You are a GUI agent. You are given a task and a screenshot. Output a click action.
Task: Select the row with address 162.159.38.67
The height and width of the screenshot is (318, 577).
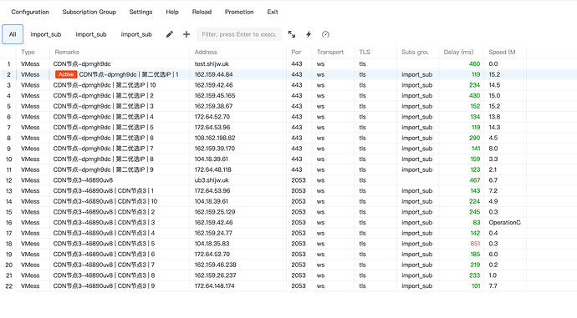click(263, 106)
